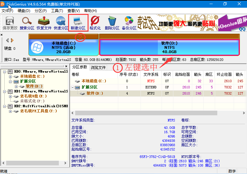The height and width of the screenshot is (174, 247).
Task: Open the 分区(P) menu
Action: (41, 11)
